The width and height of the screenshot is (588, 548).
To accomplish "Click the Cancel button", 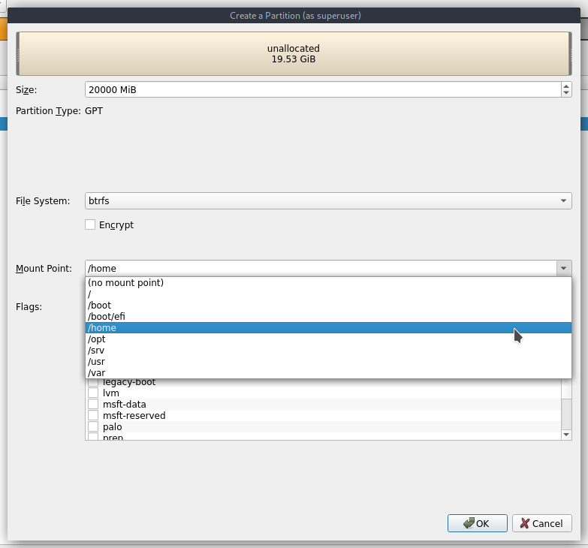I will 541,523.
